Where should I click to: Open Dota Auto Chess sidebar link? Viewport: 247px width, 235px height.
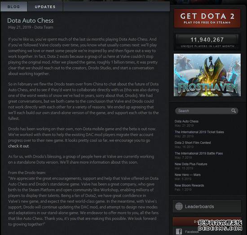click(186, 121)
